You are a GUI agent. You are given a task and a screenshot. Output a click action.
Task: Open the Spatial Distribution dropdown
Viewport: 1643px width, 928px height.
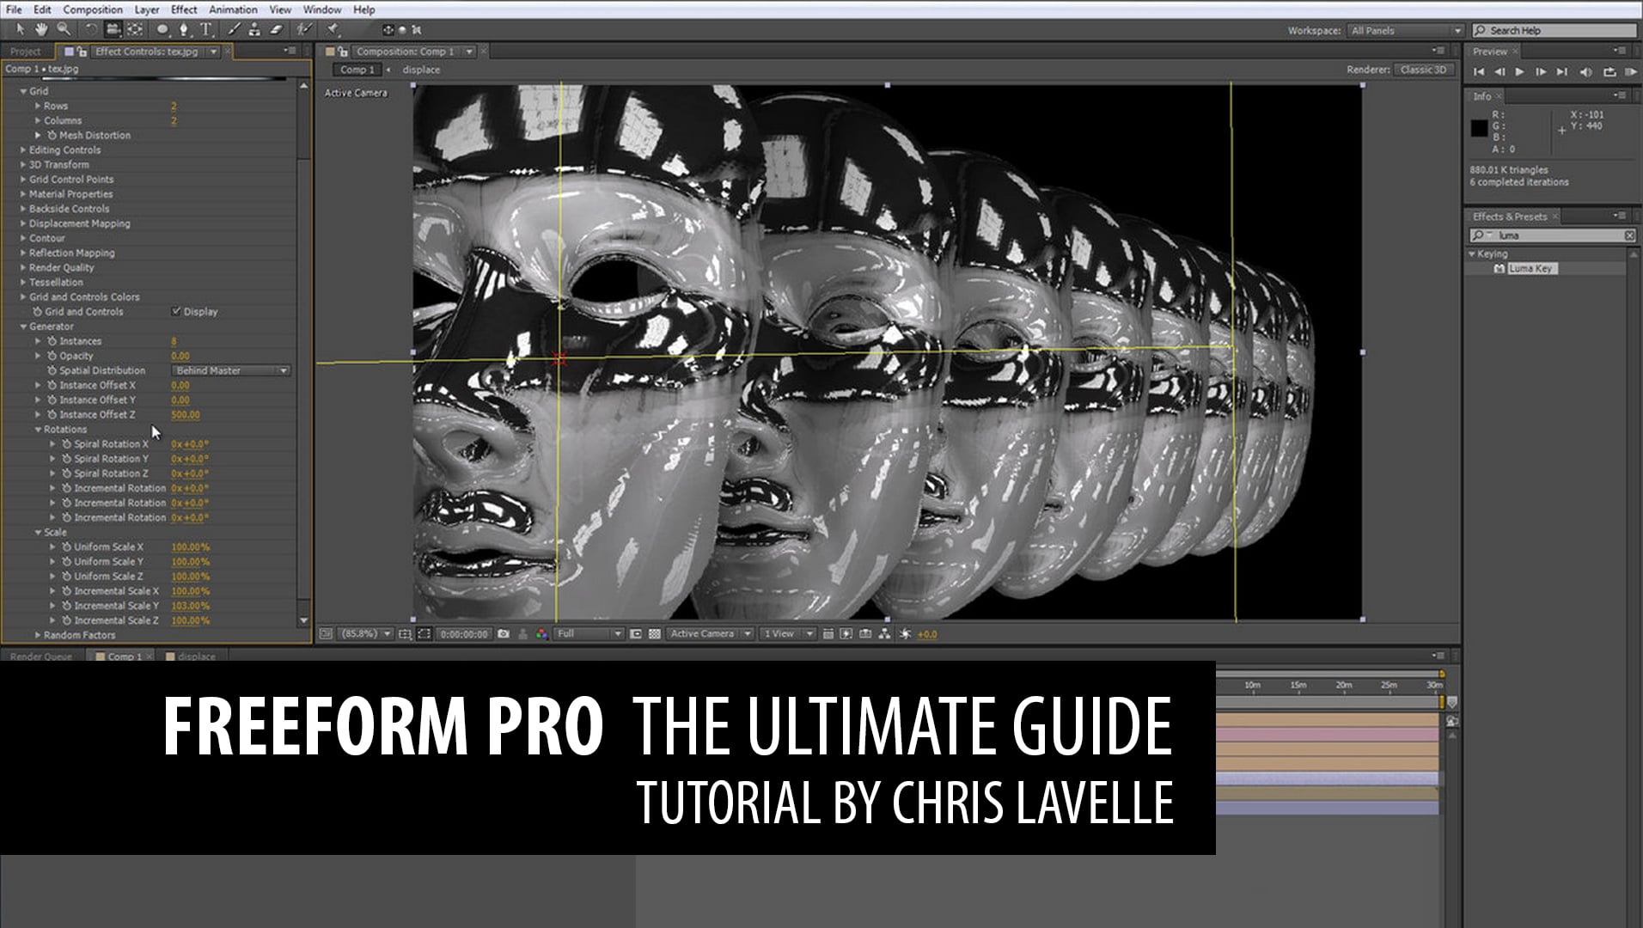230,369
